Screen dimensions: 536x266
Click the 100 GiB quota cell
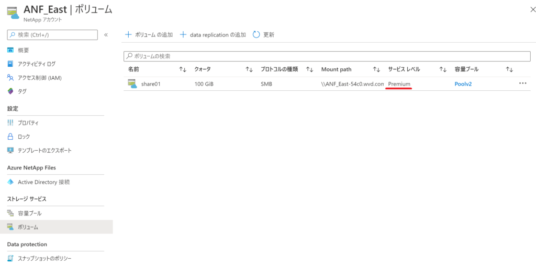tap(204, 84)
